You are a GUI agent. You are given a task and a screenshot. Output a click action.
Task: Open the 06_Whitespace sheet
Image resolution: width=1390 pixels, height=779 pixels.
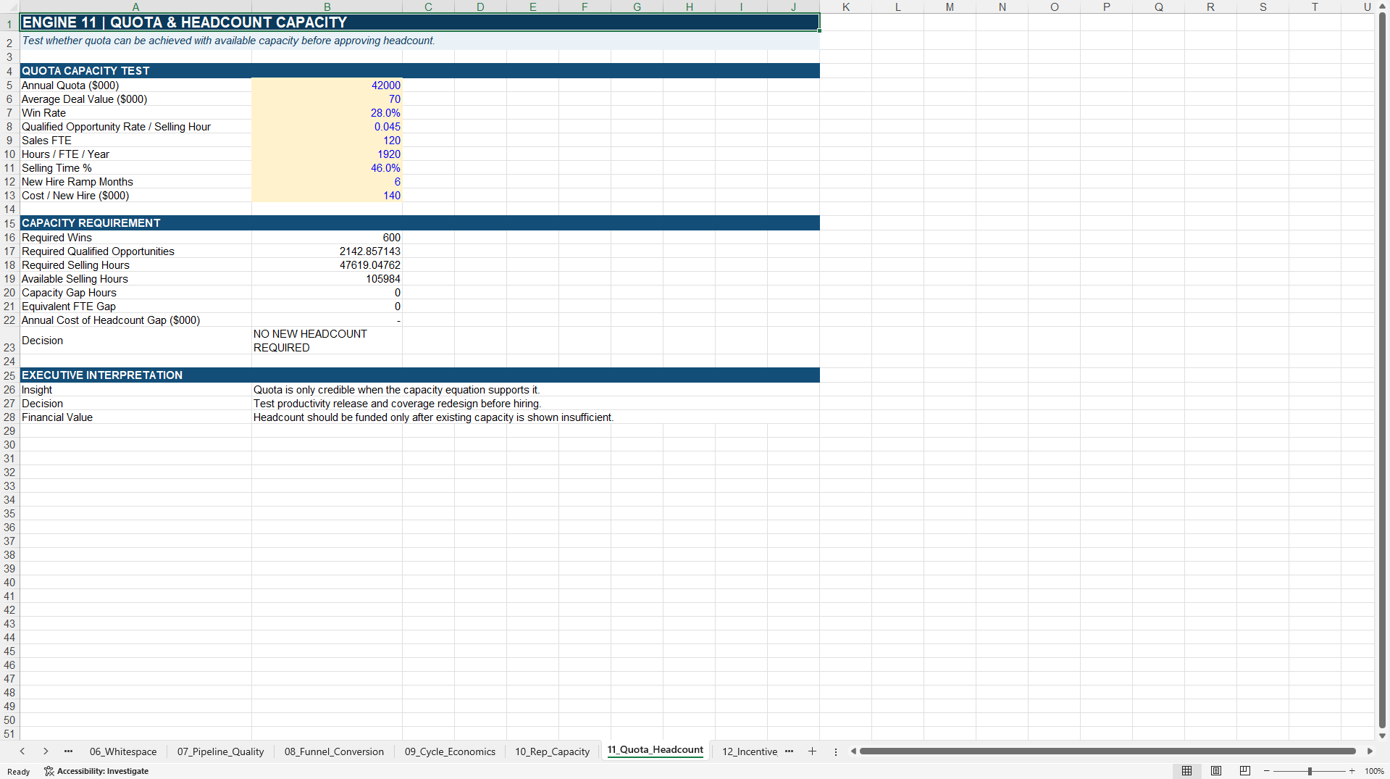(x=123, y=751)
